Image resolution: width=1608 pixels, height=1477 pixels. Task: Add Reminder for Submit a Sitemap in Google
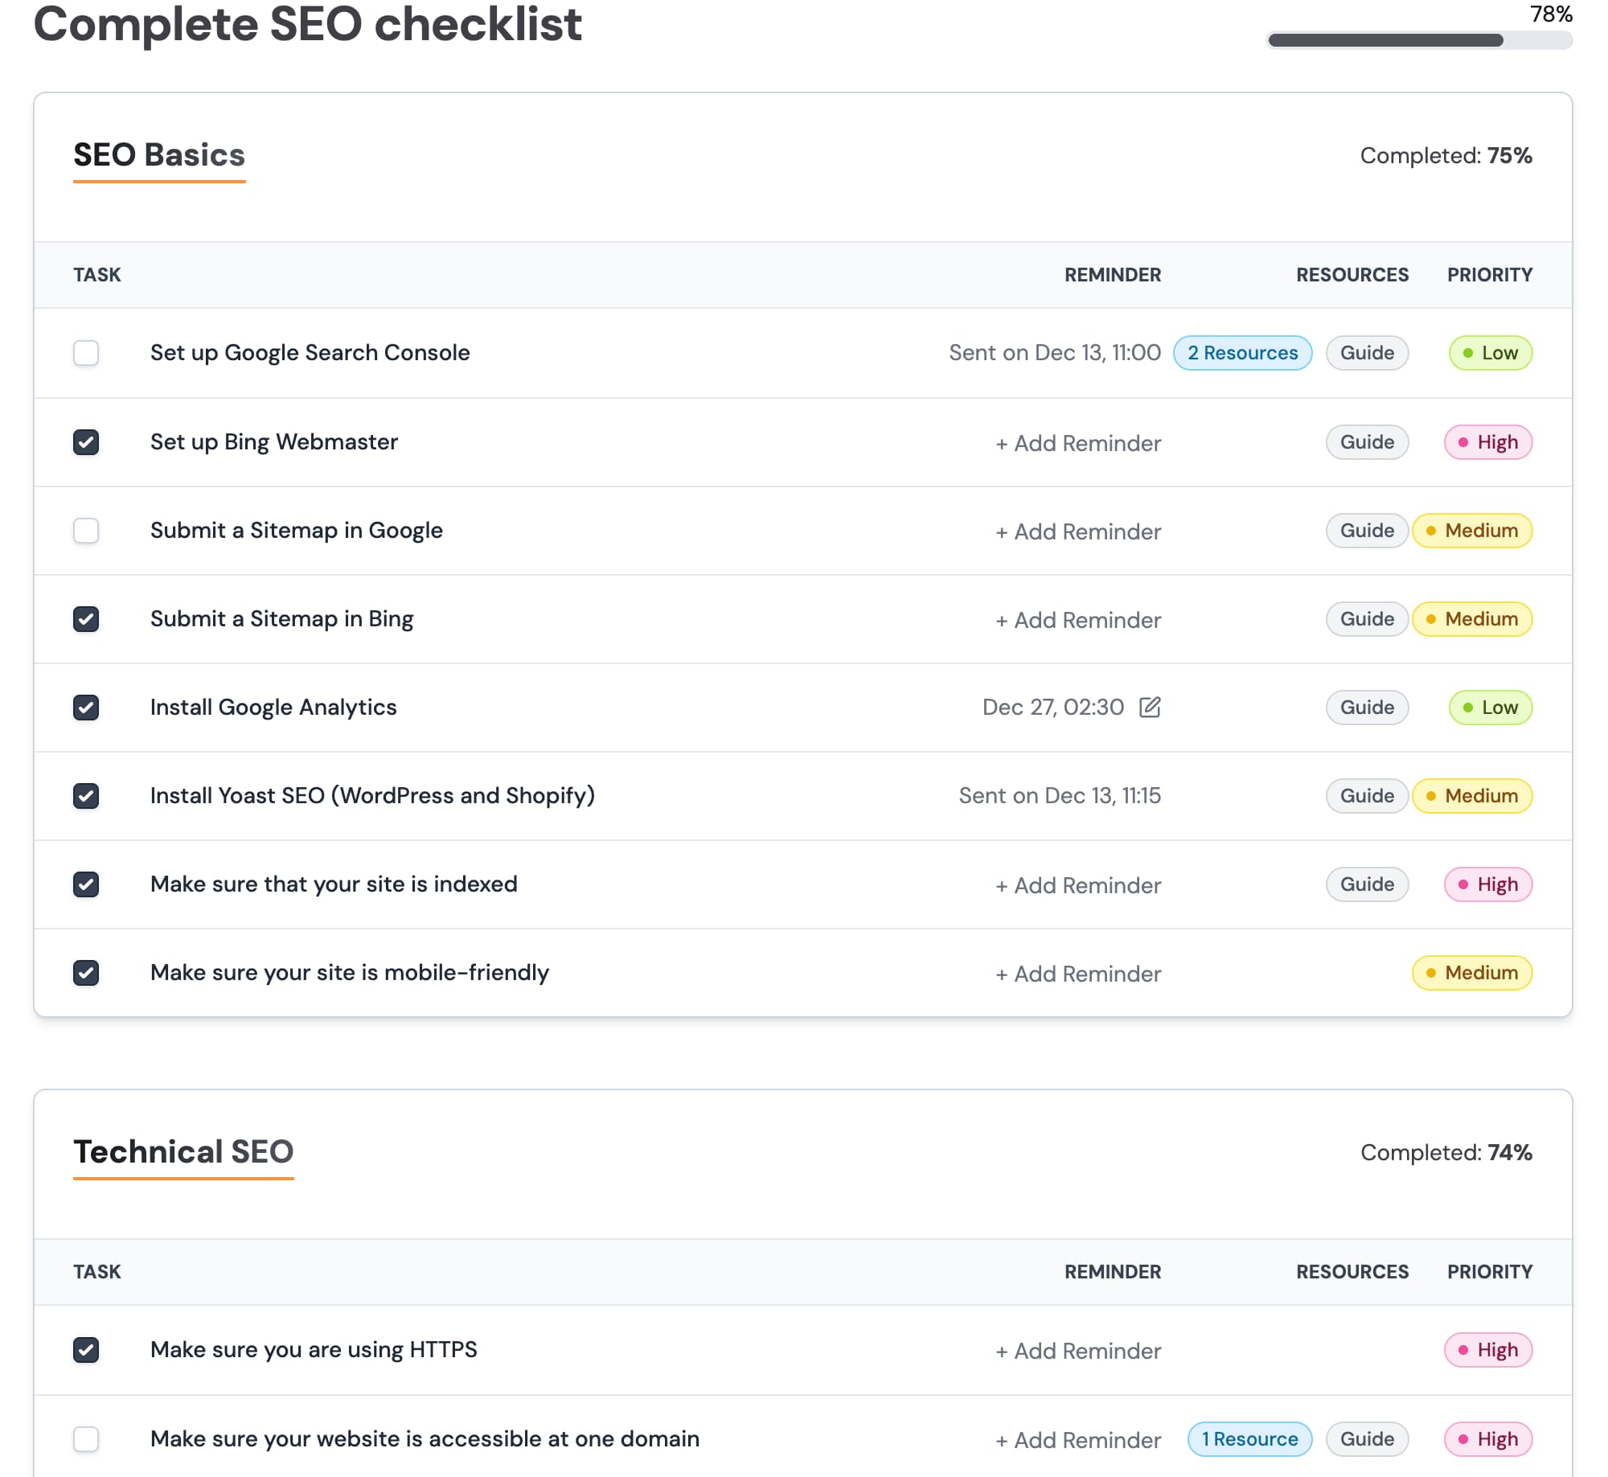click(1078, 531)
